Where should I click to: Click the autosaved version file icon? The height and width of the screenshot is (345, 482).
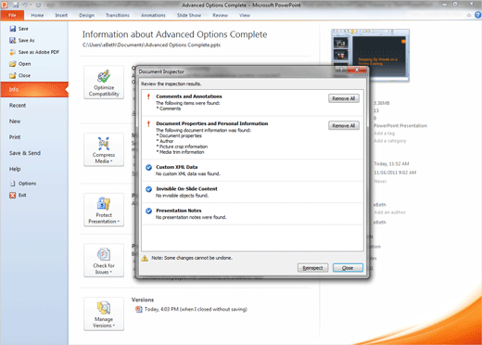tap(139, 309)
